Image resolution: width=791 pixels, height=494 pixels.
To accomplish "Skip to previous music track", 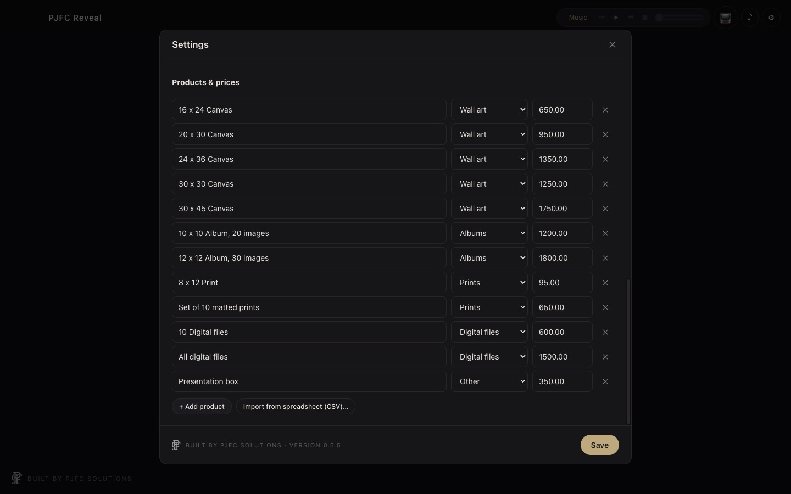I will 602,18.
